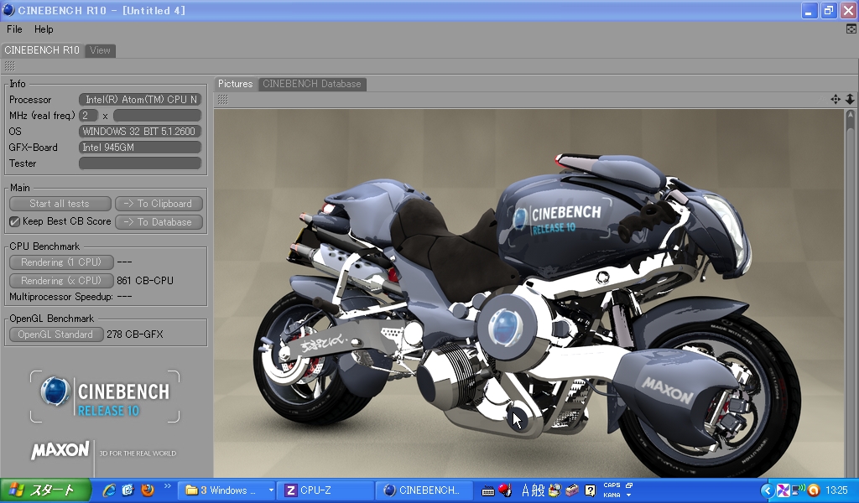Toggle KANA in language bar
This screenshot has width=859, height=503.
[x=612, y=495]
